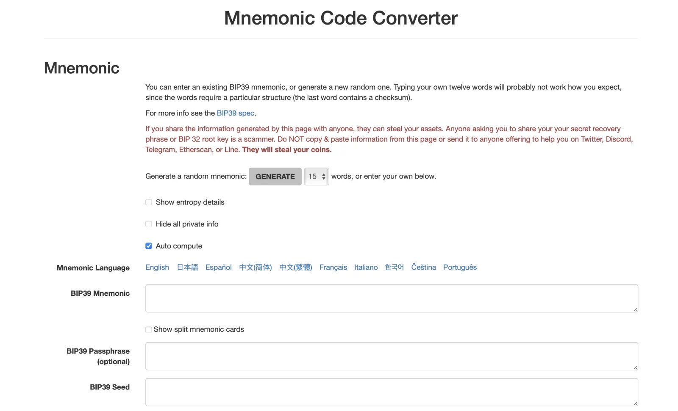
Task: Switch mnemonic language to 中文(简体)
Action: click(x=255, y=267)
